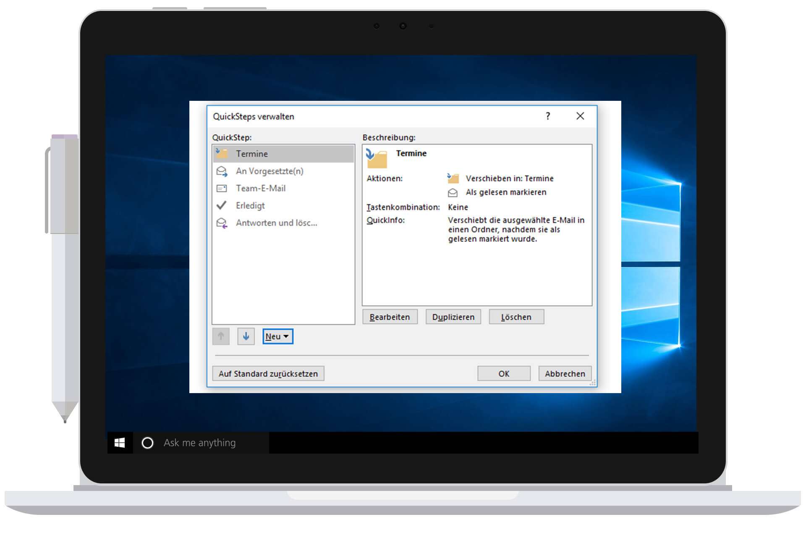
Task: Click the QuickSteps verwalten title bar text
Action: [254, 116]
